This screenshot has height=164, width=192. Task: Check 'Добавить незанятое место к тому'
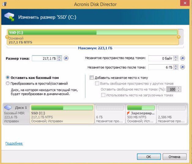(91, 78)
